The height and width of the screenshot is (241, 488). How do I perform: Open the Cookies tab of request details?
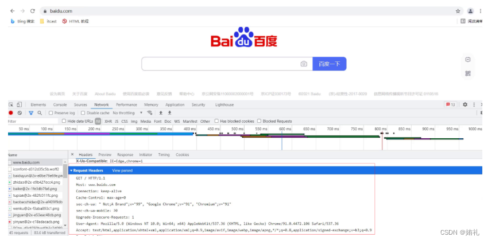[x=183, y=154]
